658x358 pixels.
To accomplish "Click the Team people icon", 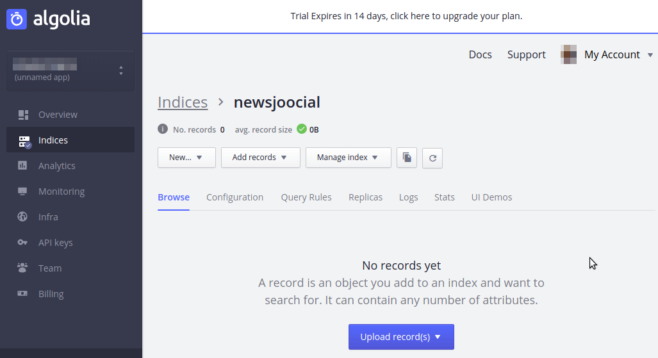I will (x=22, y=267).
